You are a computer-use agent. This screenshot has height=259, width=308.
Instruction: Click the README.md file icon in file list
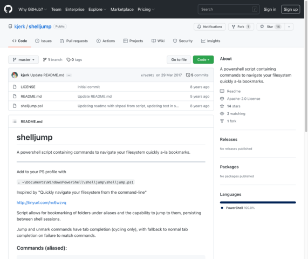click(x=15, y=96)
